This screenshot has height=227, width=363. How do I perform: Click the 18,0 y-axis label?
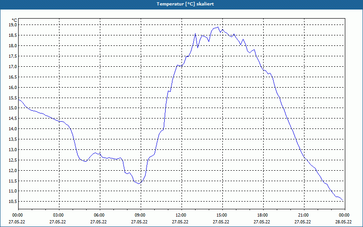pyautogui.click(x=13, y=46)
